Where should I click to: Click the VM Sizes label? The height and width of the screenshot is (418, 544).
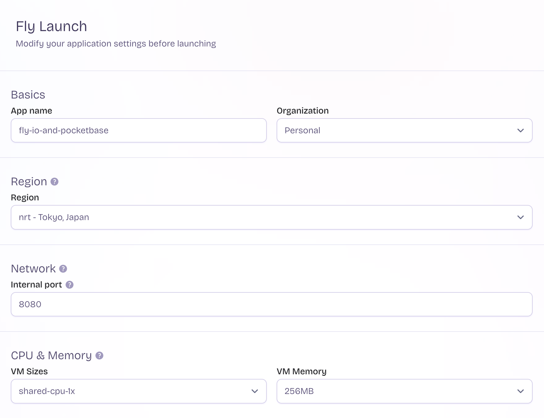(29, 372)
